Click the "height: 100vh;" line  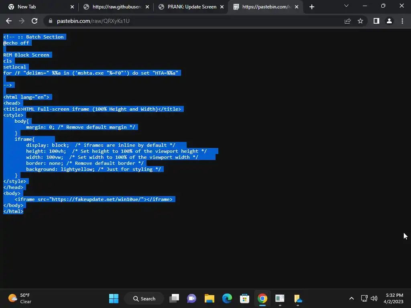[116, 151]
